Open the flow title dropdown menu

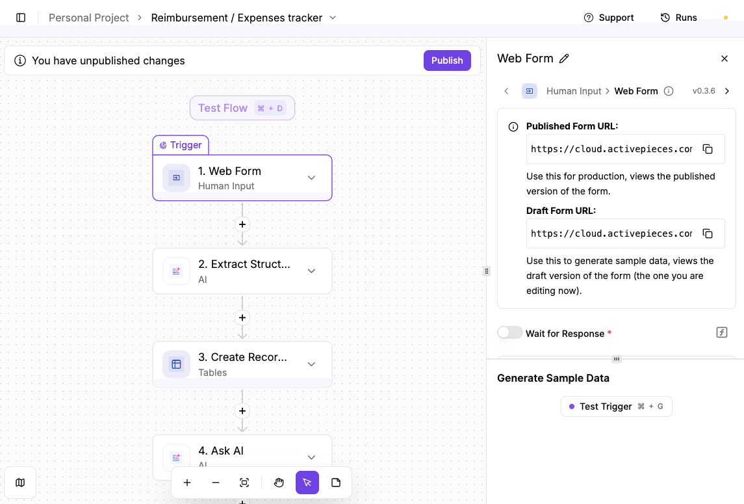click(332, 18)
